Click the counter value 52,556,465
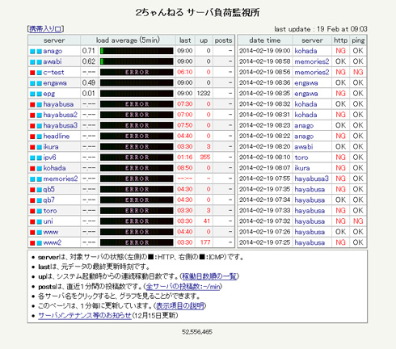The width and height of the screenshot is (396, 349). point(197,332)
